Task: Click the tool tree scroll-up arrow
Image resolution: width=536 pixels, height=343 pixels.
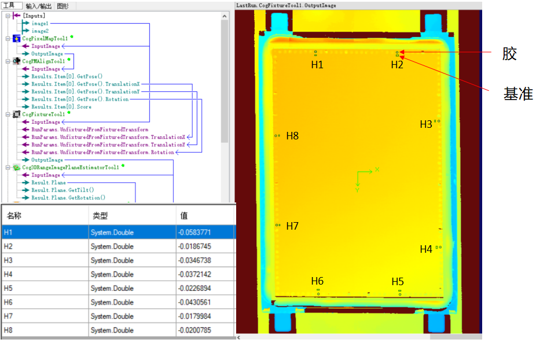Action: coord(225,17)
